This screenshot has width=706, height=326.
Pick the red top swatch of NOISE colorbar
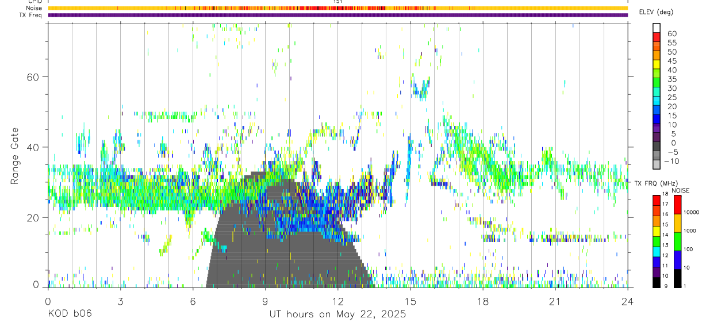click(x=678, y=205)
